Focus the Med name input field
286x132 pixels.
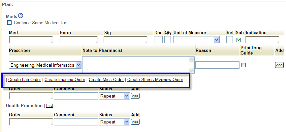(x=31, y=40)
